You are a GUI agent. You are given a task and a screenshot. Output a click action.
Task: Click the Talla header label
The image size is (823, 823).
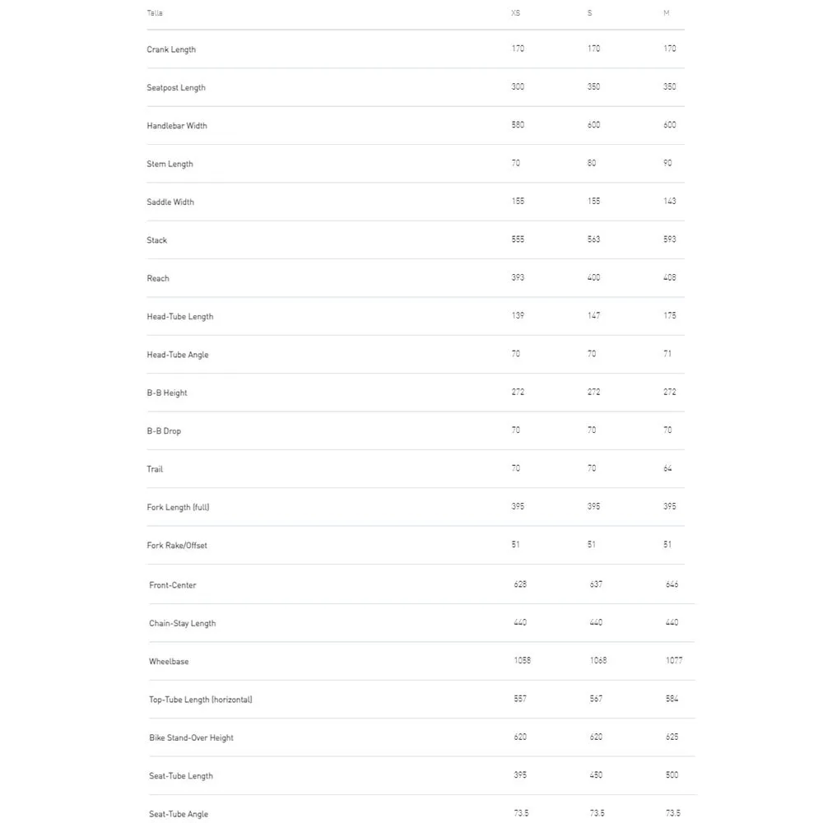[155, 13]
